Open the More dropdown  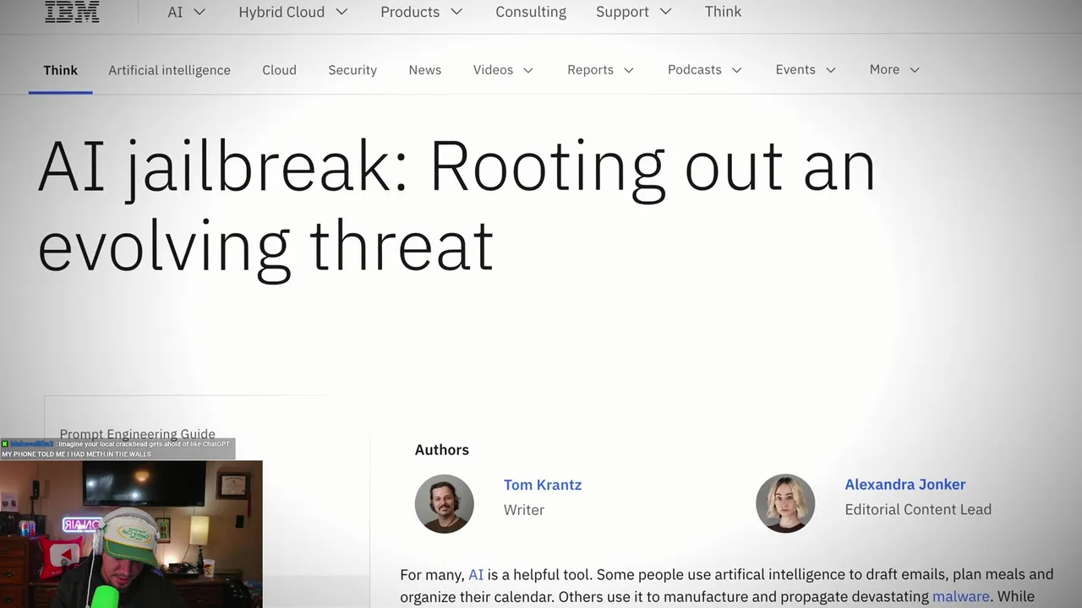coord(895,70)
